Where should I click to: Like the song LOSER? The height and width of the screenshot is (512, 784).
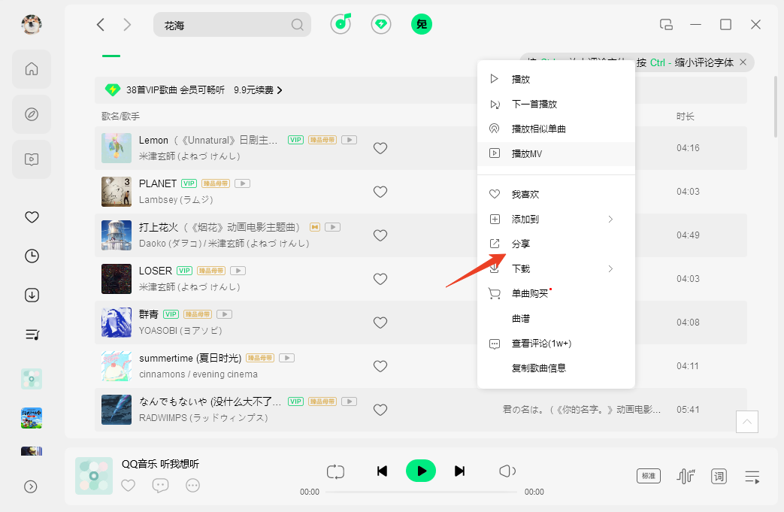tap(380, 278)
